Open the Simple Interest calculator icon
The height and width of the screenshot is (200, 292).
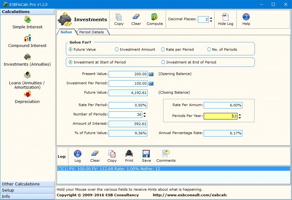pyautogui.click(x=27, y=19)
